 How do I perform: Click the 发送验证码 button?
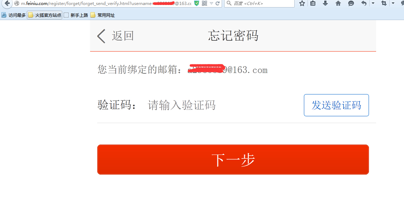click(336, 105)
